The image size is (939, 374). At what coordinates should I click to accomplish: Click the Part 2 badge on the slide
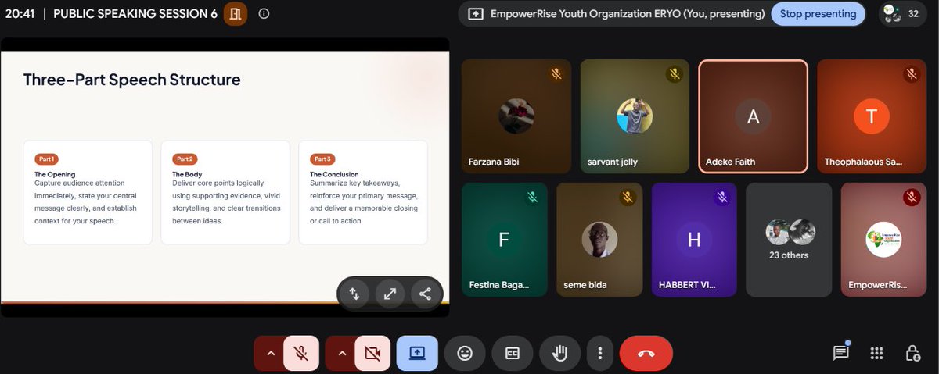click(x=185, y=159)
